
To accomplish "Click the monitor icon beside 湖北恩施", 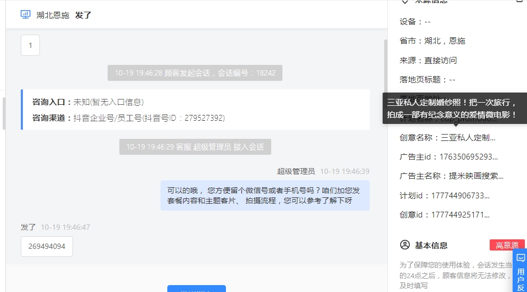I will tap(26, 14).
